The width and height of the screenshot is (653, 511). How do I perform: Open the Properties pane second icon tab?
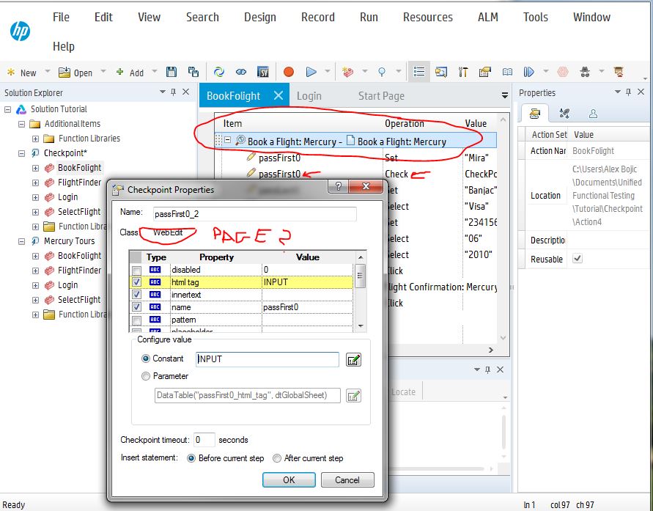pyautogui.click(x=564, y=114)
